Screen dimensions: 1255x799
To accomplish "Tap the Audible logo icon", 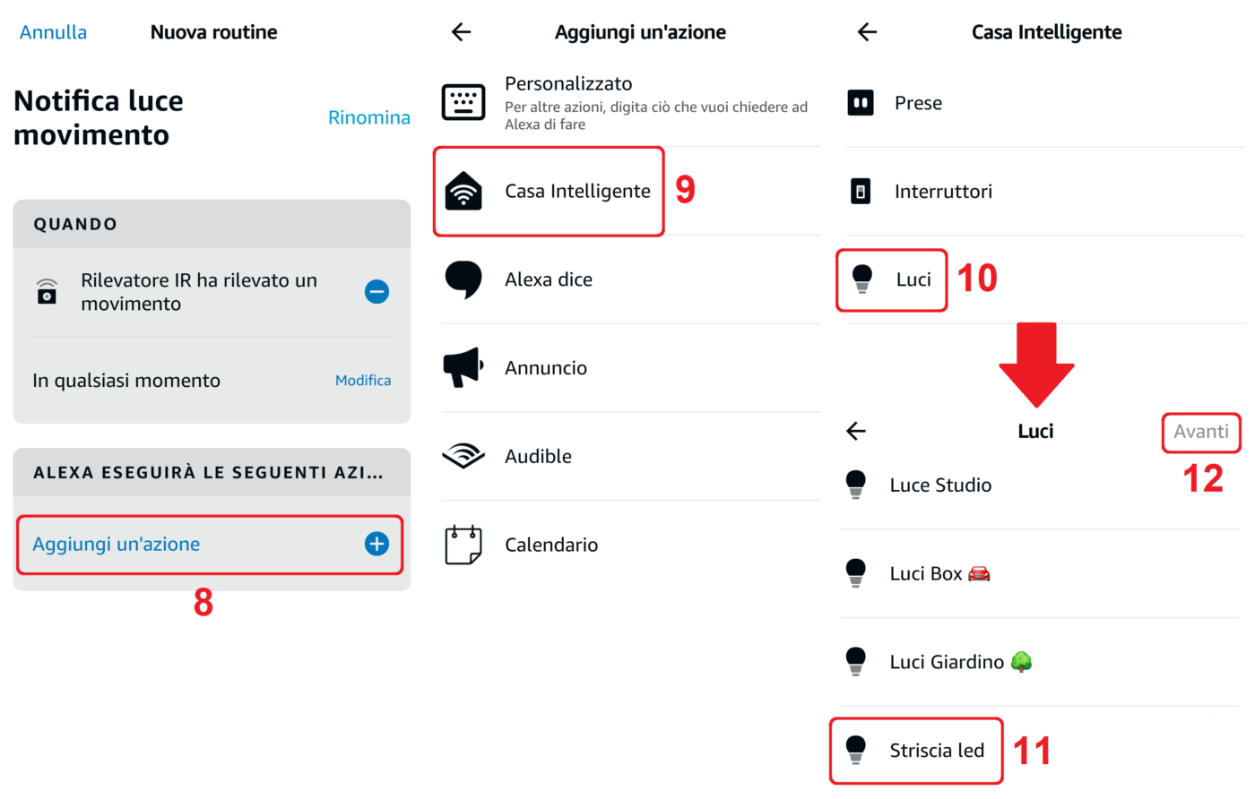I will (463, 456).
